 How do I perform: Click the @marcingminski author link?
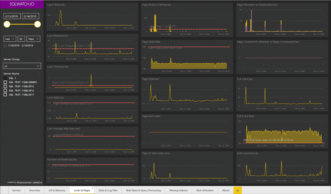pyautogui.click(x=24, y=182)
